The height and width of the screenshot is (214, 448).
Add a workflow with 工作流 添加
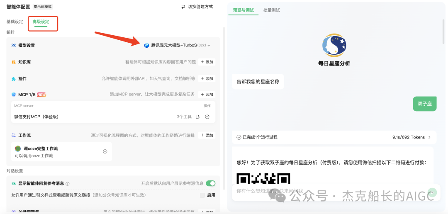pyautogui.click(x=207, y=135)
